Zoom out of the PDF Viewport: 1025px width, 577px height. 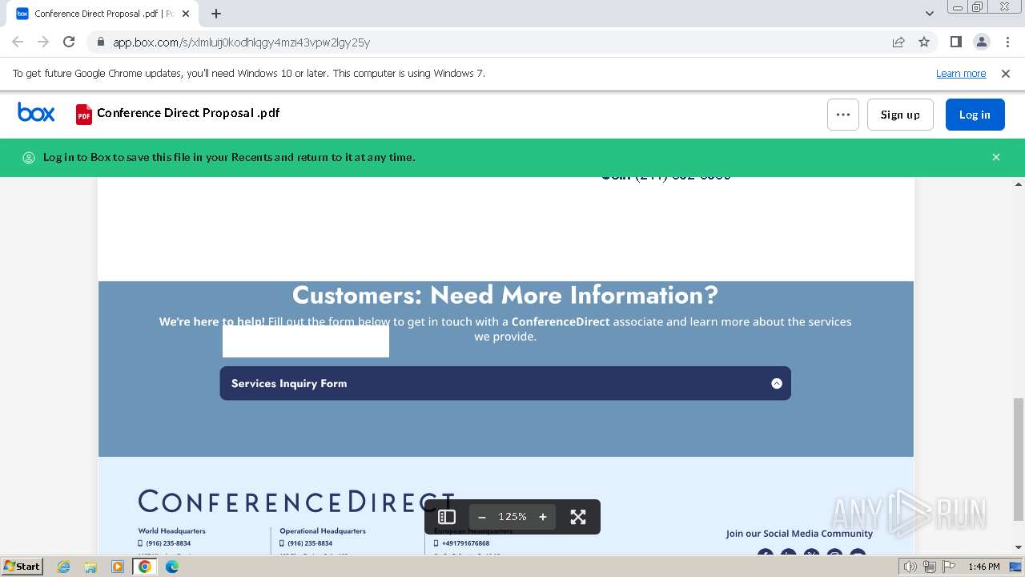click(x=482, y=517)
